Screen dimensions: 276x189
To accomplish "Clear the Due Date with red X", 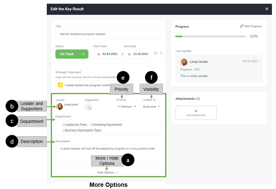I will pos(129,54).
